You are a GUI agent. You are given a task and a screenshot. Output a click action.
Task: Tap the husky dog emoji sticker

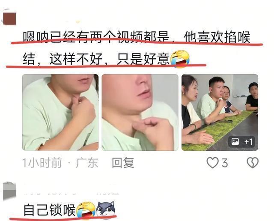pos(105,209)
